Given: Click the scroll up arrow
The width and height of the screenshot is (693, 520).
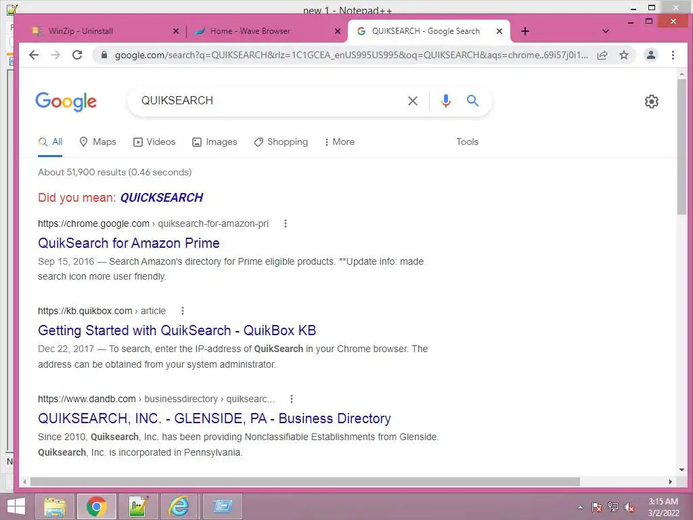Looking at the screenshot, I should coord(681,74).
